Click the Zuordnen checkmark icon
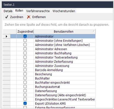The height and width of the screenshot is (109, 114). click(x=7, y=17)
